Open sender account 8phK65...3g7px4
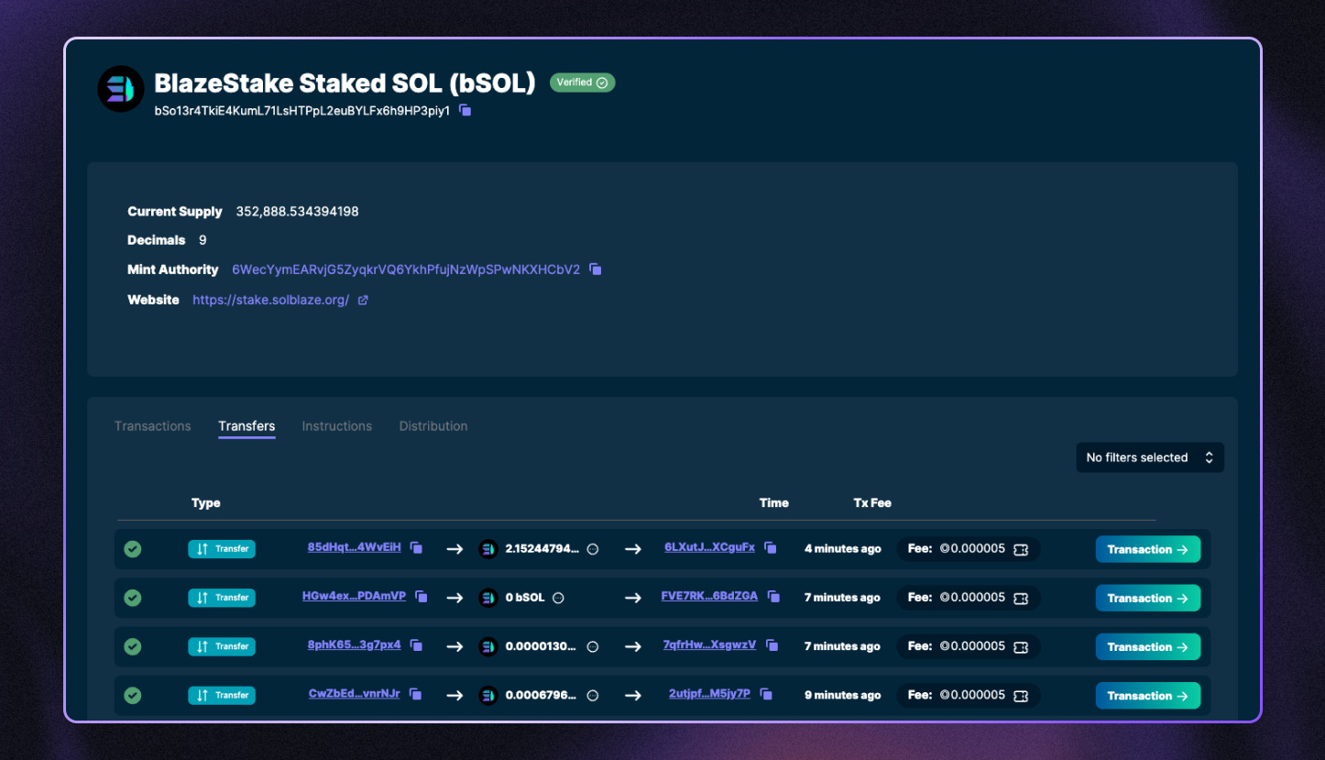 [x=355, y=645]
